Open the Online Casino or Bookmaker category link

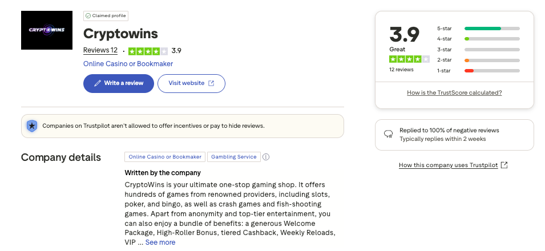tap(128, 64)
